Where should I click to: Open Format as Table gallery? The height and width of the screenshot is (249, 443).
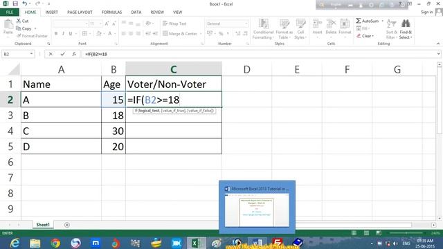pos(284,29)
